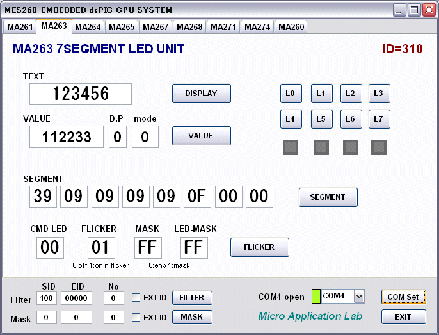This screenshot has height=335, width=439.
Task: Focus the Filter No field
Action: (114, 298)
